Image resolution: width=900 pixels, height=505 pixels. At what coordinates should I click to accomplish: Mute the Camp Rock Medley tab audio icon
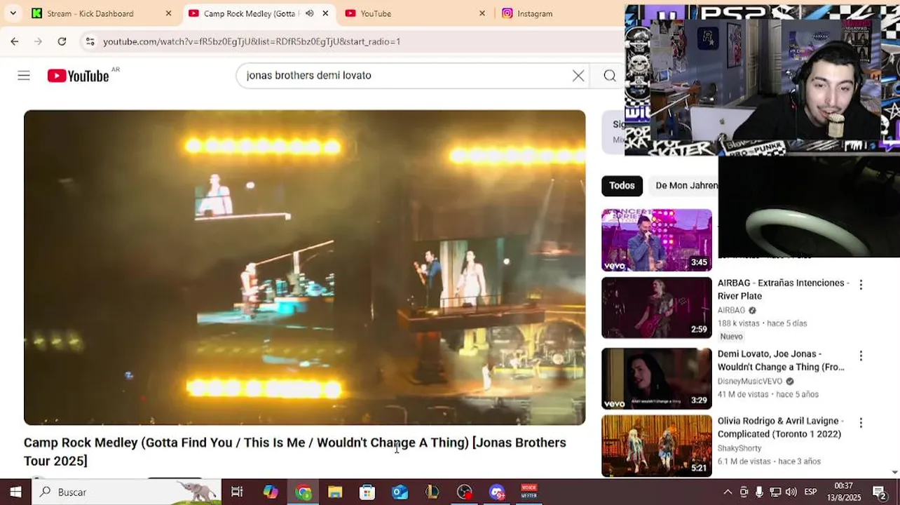point(310,13)
